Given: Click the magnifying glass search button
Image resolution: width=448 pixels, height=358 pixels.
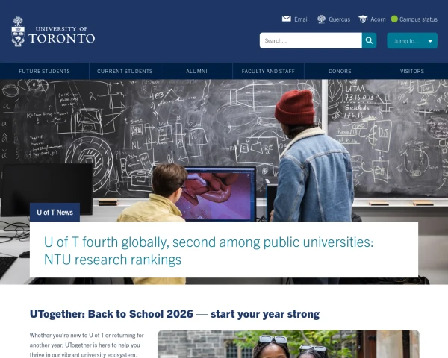Looking at the screenshot, I should point(369,40).
